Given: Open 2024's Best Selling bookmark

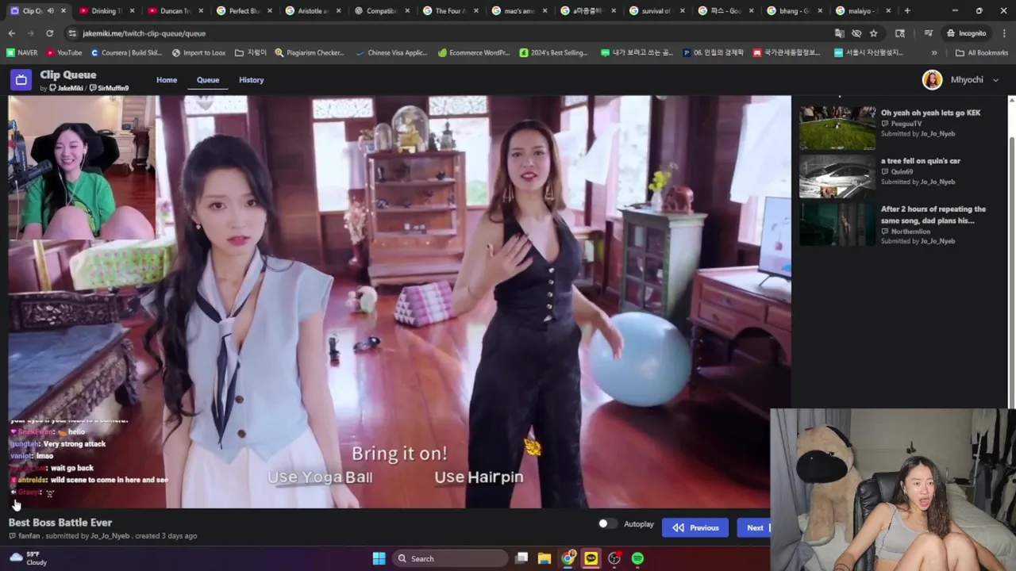Looking at the screenshot, I should tap(554, 53).
